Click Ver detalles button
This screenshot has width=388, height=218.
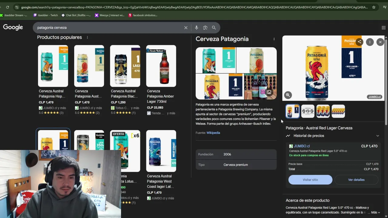click(356, 180)
